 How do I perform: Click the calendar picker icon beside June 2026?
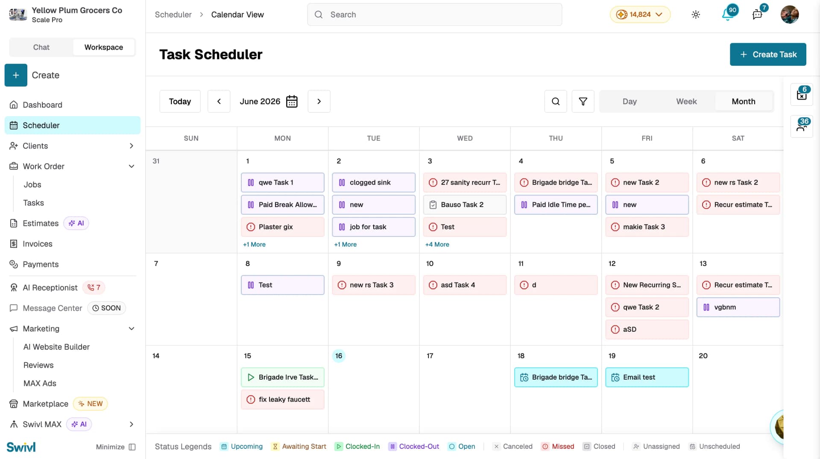(x=292, y=102)
